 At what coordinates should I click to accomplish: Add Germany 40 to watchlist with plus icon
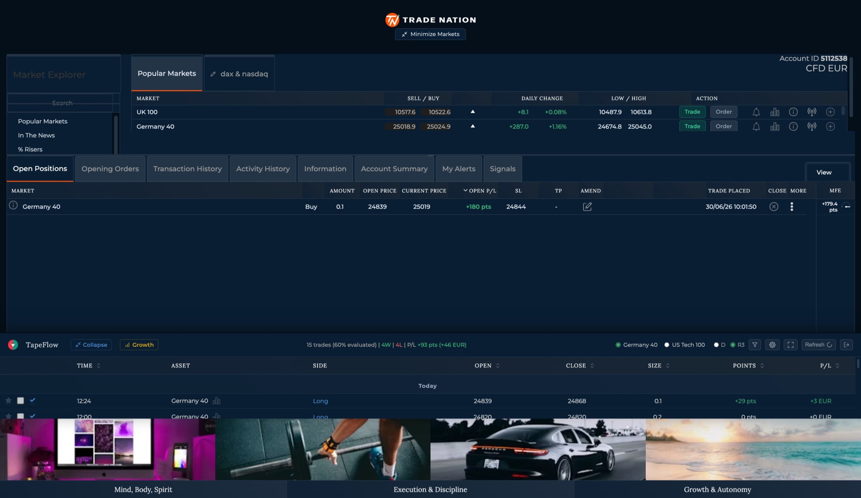pyautogui.click(x=830, y=126)
